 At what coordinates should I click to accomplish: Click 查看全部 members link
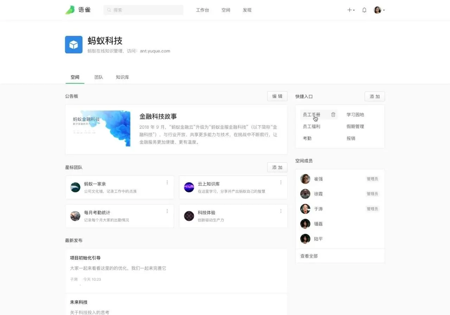point(309,256)
